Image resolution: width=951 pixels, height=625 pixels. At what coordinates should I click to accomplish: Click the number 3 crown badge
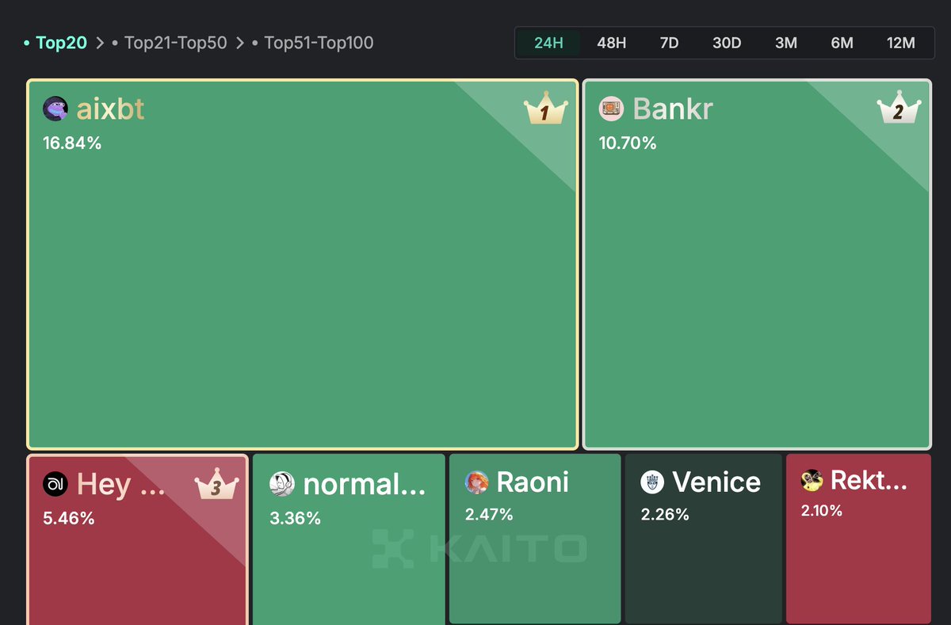[216, 483]
